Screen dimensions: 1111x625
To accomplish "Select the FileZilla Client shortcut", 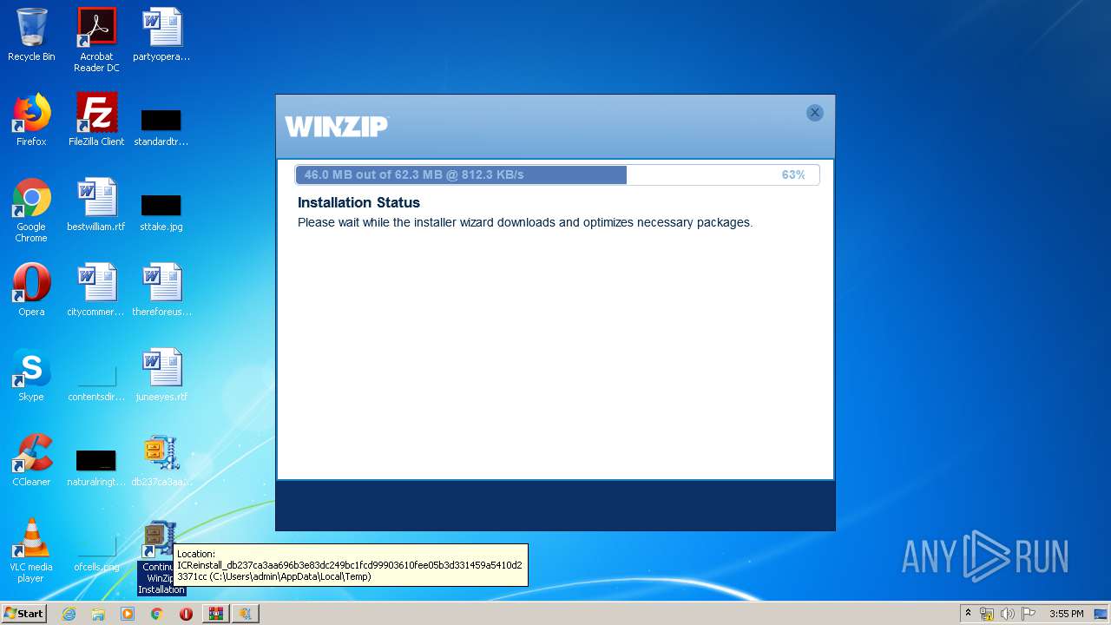I will 96,120.
